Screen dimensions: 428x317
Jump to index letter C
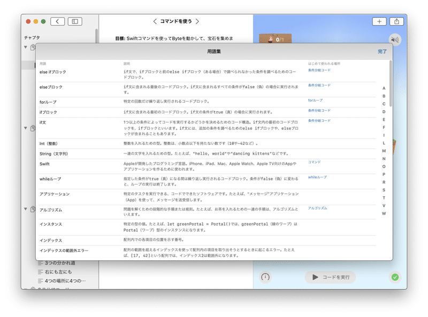[384, 104]
